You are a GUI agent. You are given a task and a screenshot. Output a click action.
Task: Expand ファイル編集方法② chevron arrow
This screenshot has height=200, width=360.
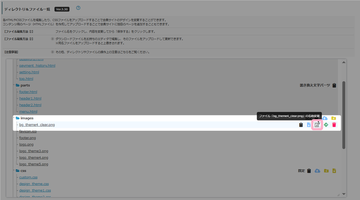click(52, 39)
